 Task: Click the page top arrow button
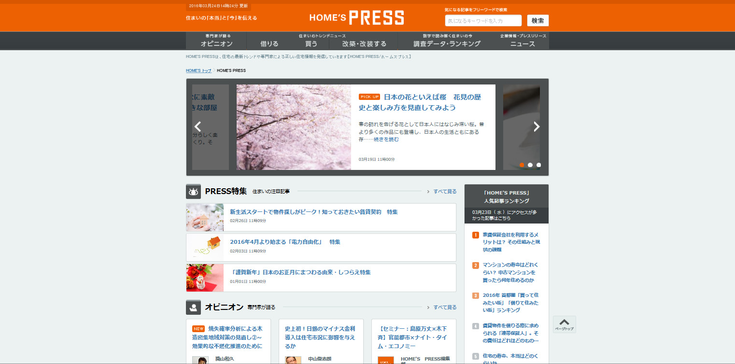pos(564,324)
